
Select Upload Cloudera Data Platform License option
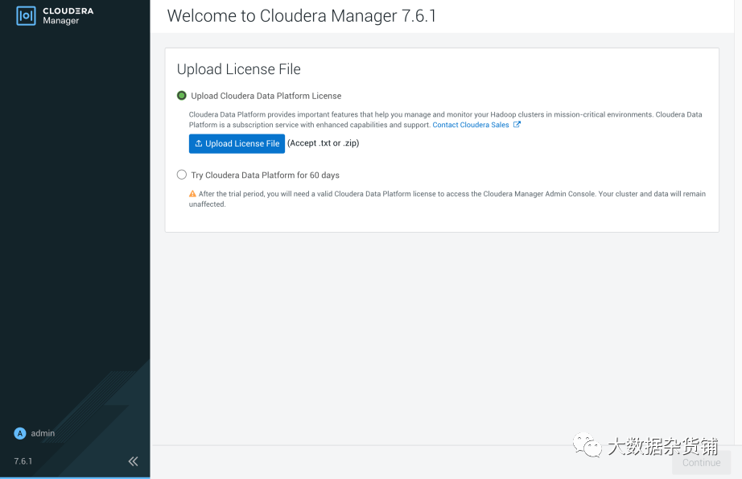(x=182, y=96)
